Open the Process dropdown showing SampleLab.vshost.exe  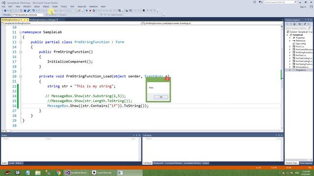[x=28, y=15]
